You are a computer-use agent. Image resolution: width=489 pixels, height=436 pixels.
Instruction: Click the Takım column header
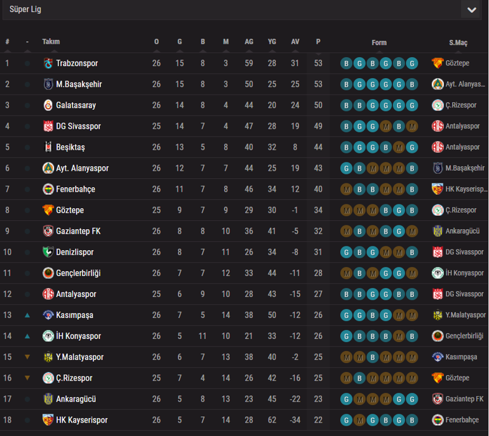(51, 42)
